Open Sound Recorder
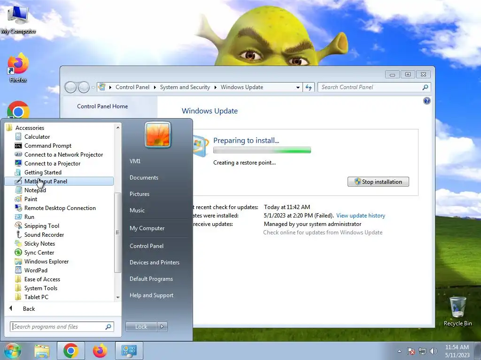The image size is (481, 360). click(x=44, y=234)
